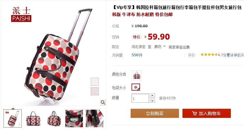244x129 pixels.
Task: Select first thumbnail of trolley bag
Action: pyautogui.click(x=13, y=118)
